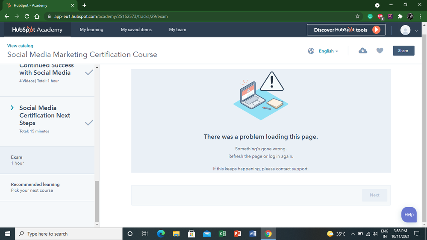Viewport: 427px width, 240px height.
Task: Open the Exam item in sidebar
Action: (x=47, y=160)
